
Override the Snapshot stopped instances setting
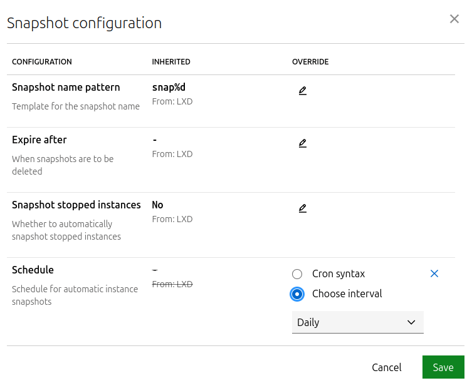point(302,208)
